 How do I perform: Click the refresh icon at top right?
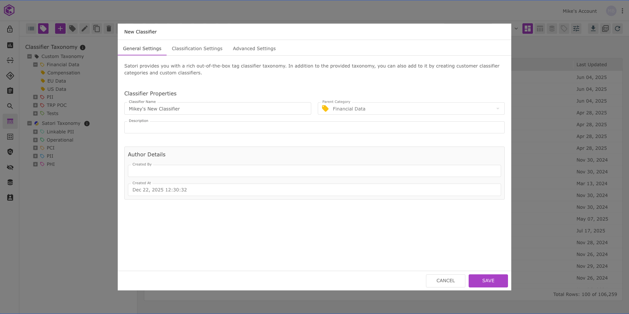point(618,29)
